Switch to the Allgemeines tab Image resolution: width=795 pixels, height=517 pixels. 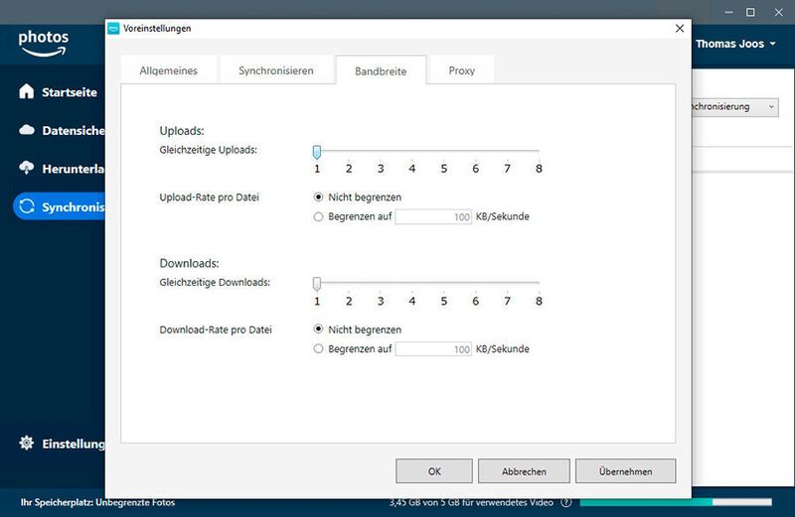pyautogui.click(x=169, y=70)
